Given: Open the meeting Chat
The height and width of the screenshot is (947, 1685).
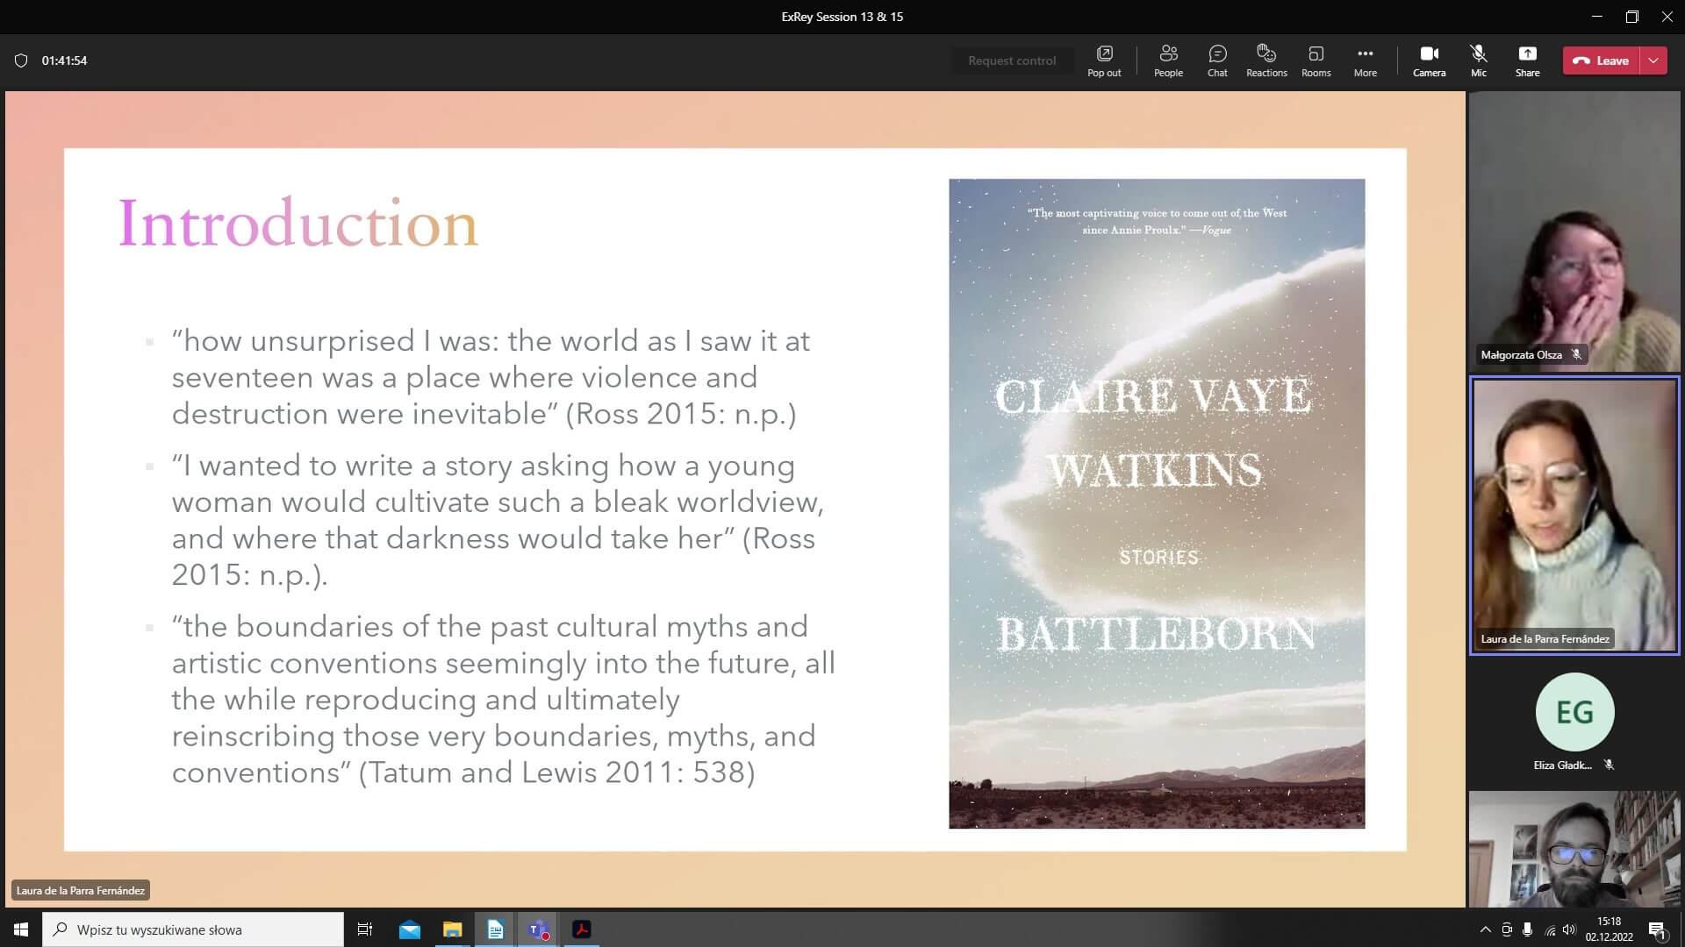Looking at the screenshot, I should tap(1217, 61).
